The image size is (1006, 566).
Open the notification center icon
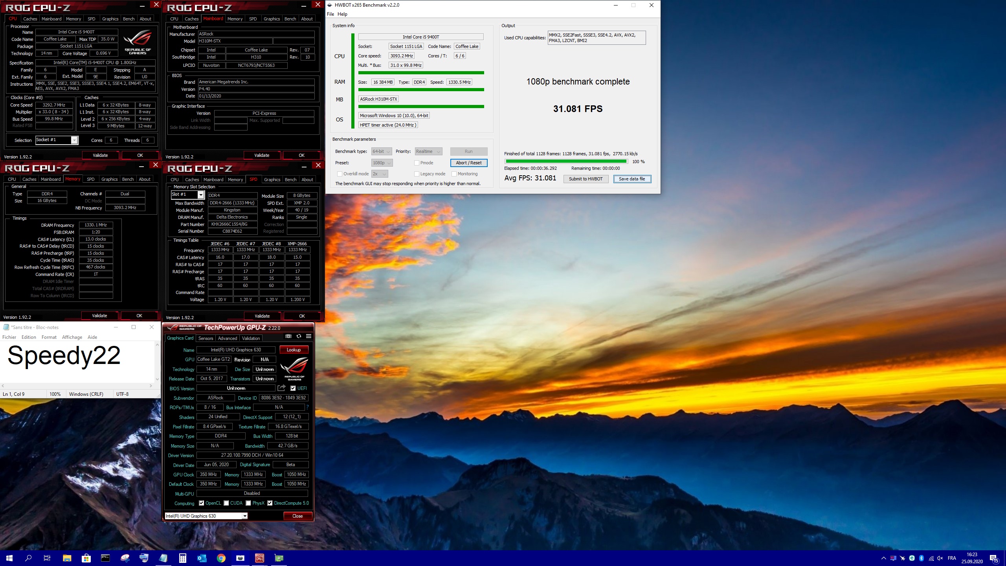[x=994, y=558]
